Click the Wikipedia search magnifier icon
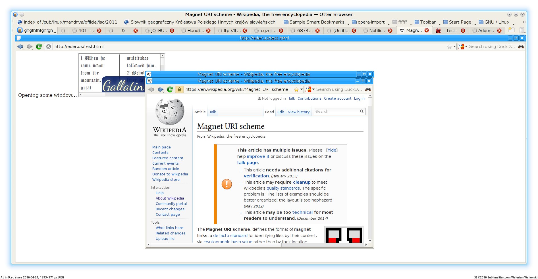This screenshot has width=538, height=279. (x=362, y=112)
